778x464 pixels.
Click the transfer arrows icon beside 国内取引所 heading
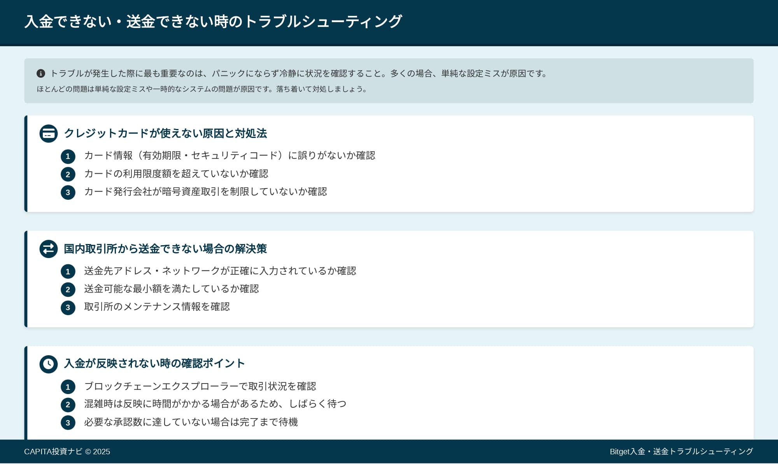(x=49, y=249)
